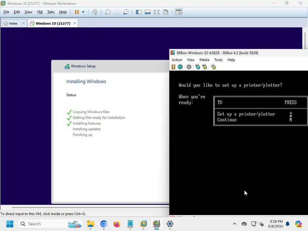Open notifications bell icon
Viewport: 308px width, 231px height.
point(288,224)
